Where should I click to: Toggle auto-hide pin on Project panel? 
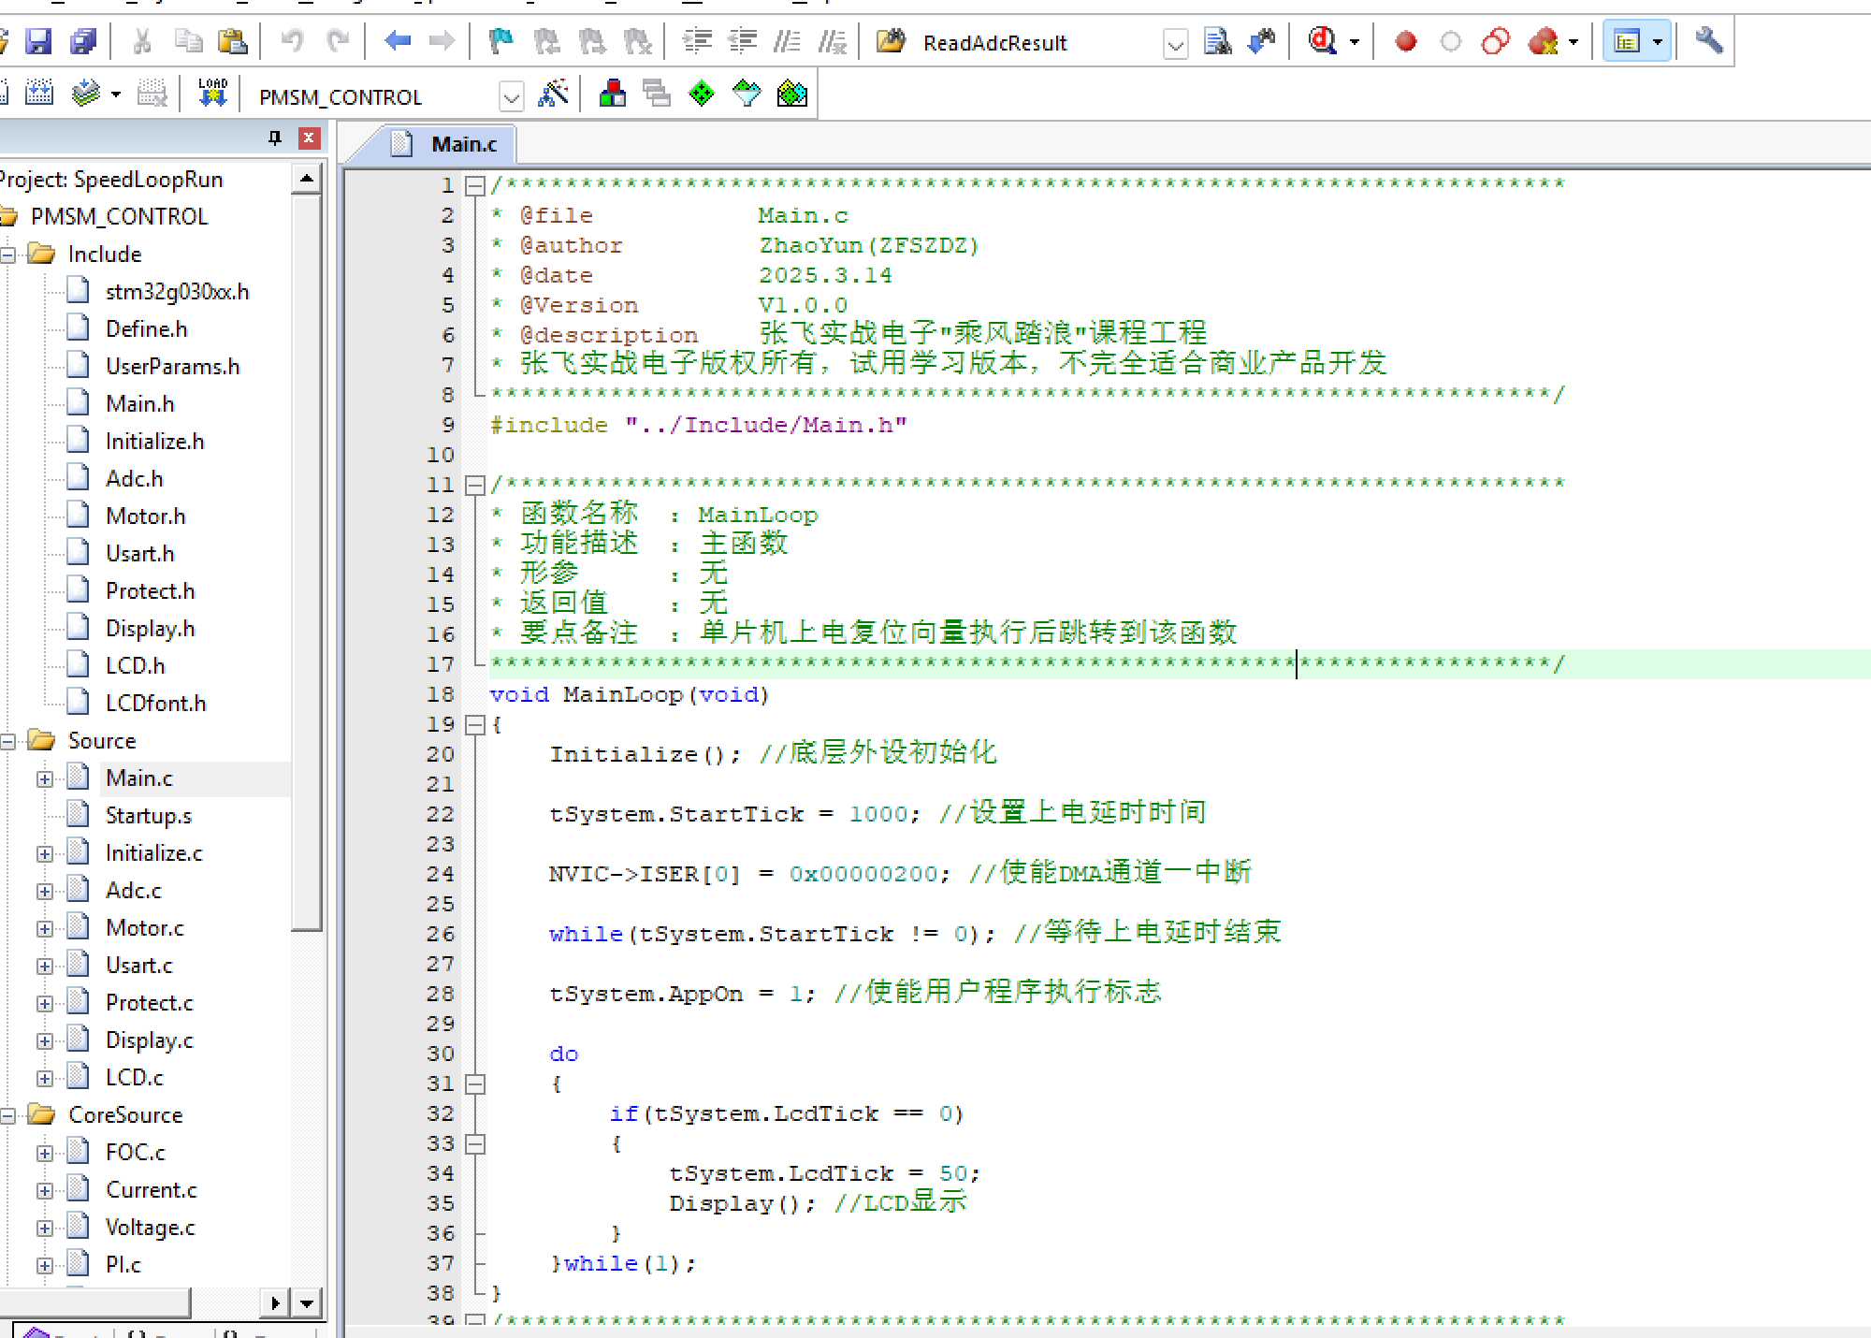pyautogui.click(x=274, y=138)
